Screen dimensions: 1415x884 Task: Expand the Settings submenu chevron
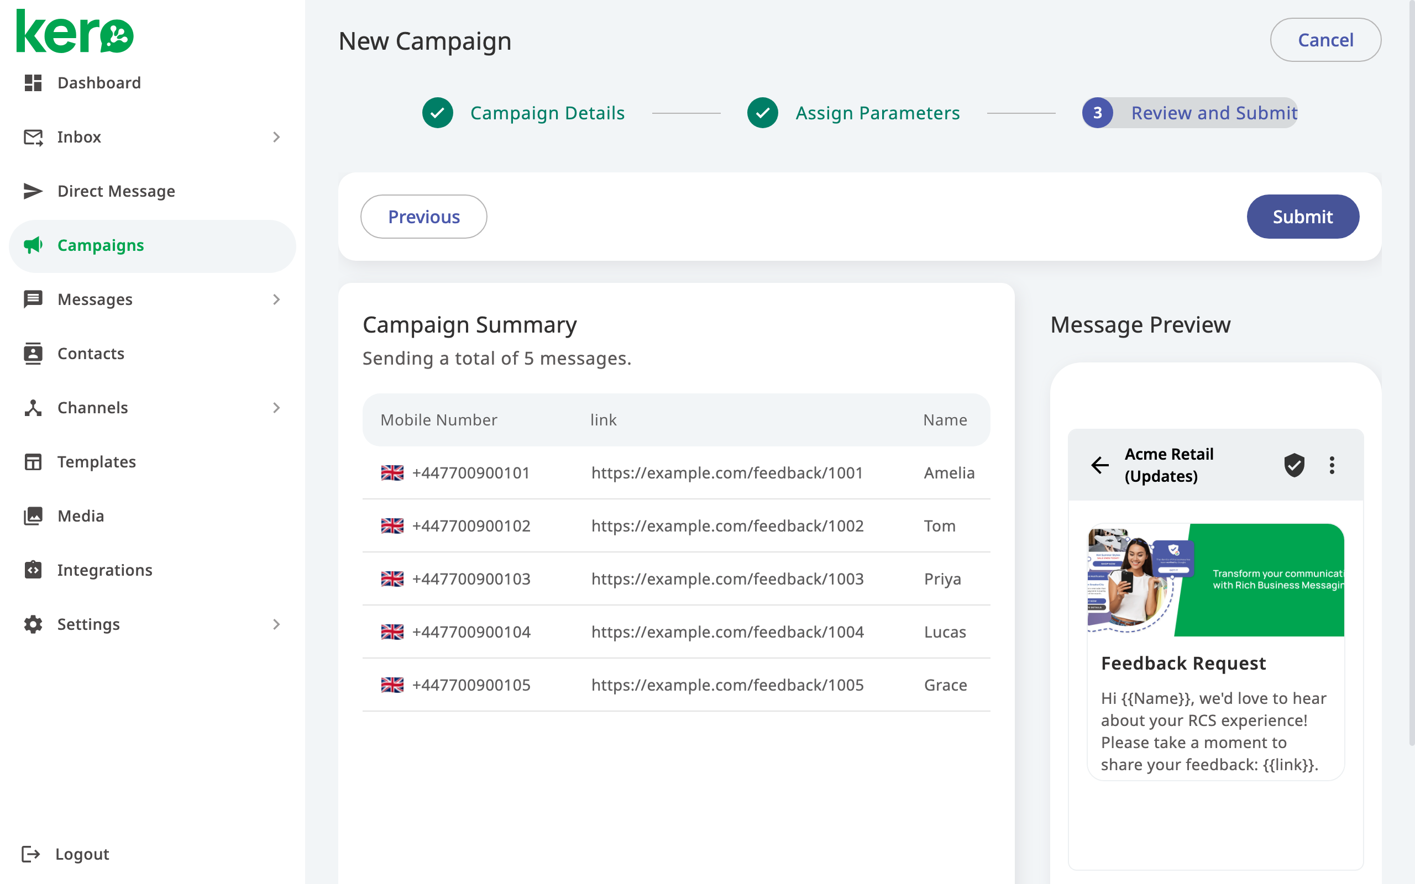[x=276, y=624]
